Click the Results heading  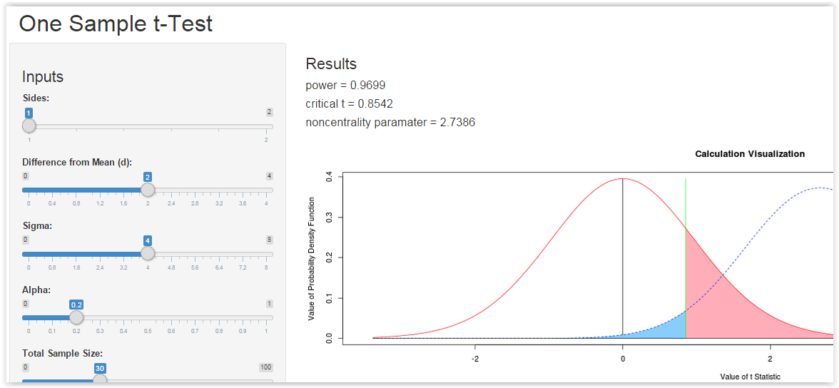pos(331,64)
